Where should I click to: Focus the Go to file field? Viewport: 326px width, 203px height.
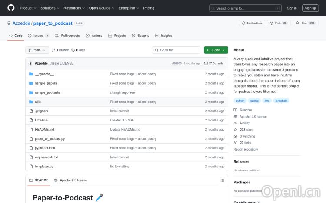point(176,50)
